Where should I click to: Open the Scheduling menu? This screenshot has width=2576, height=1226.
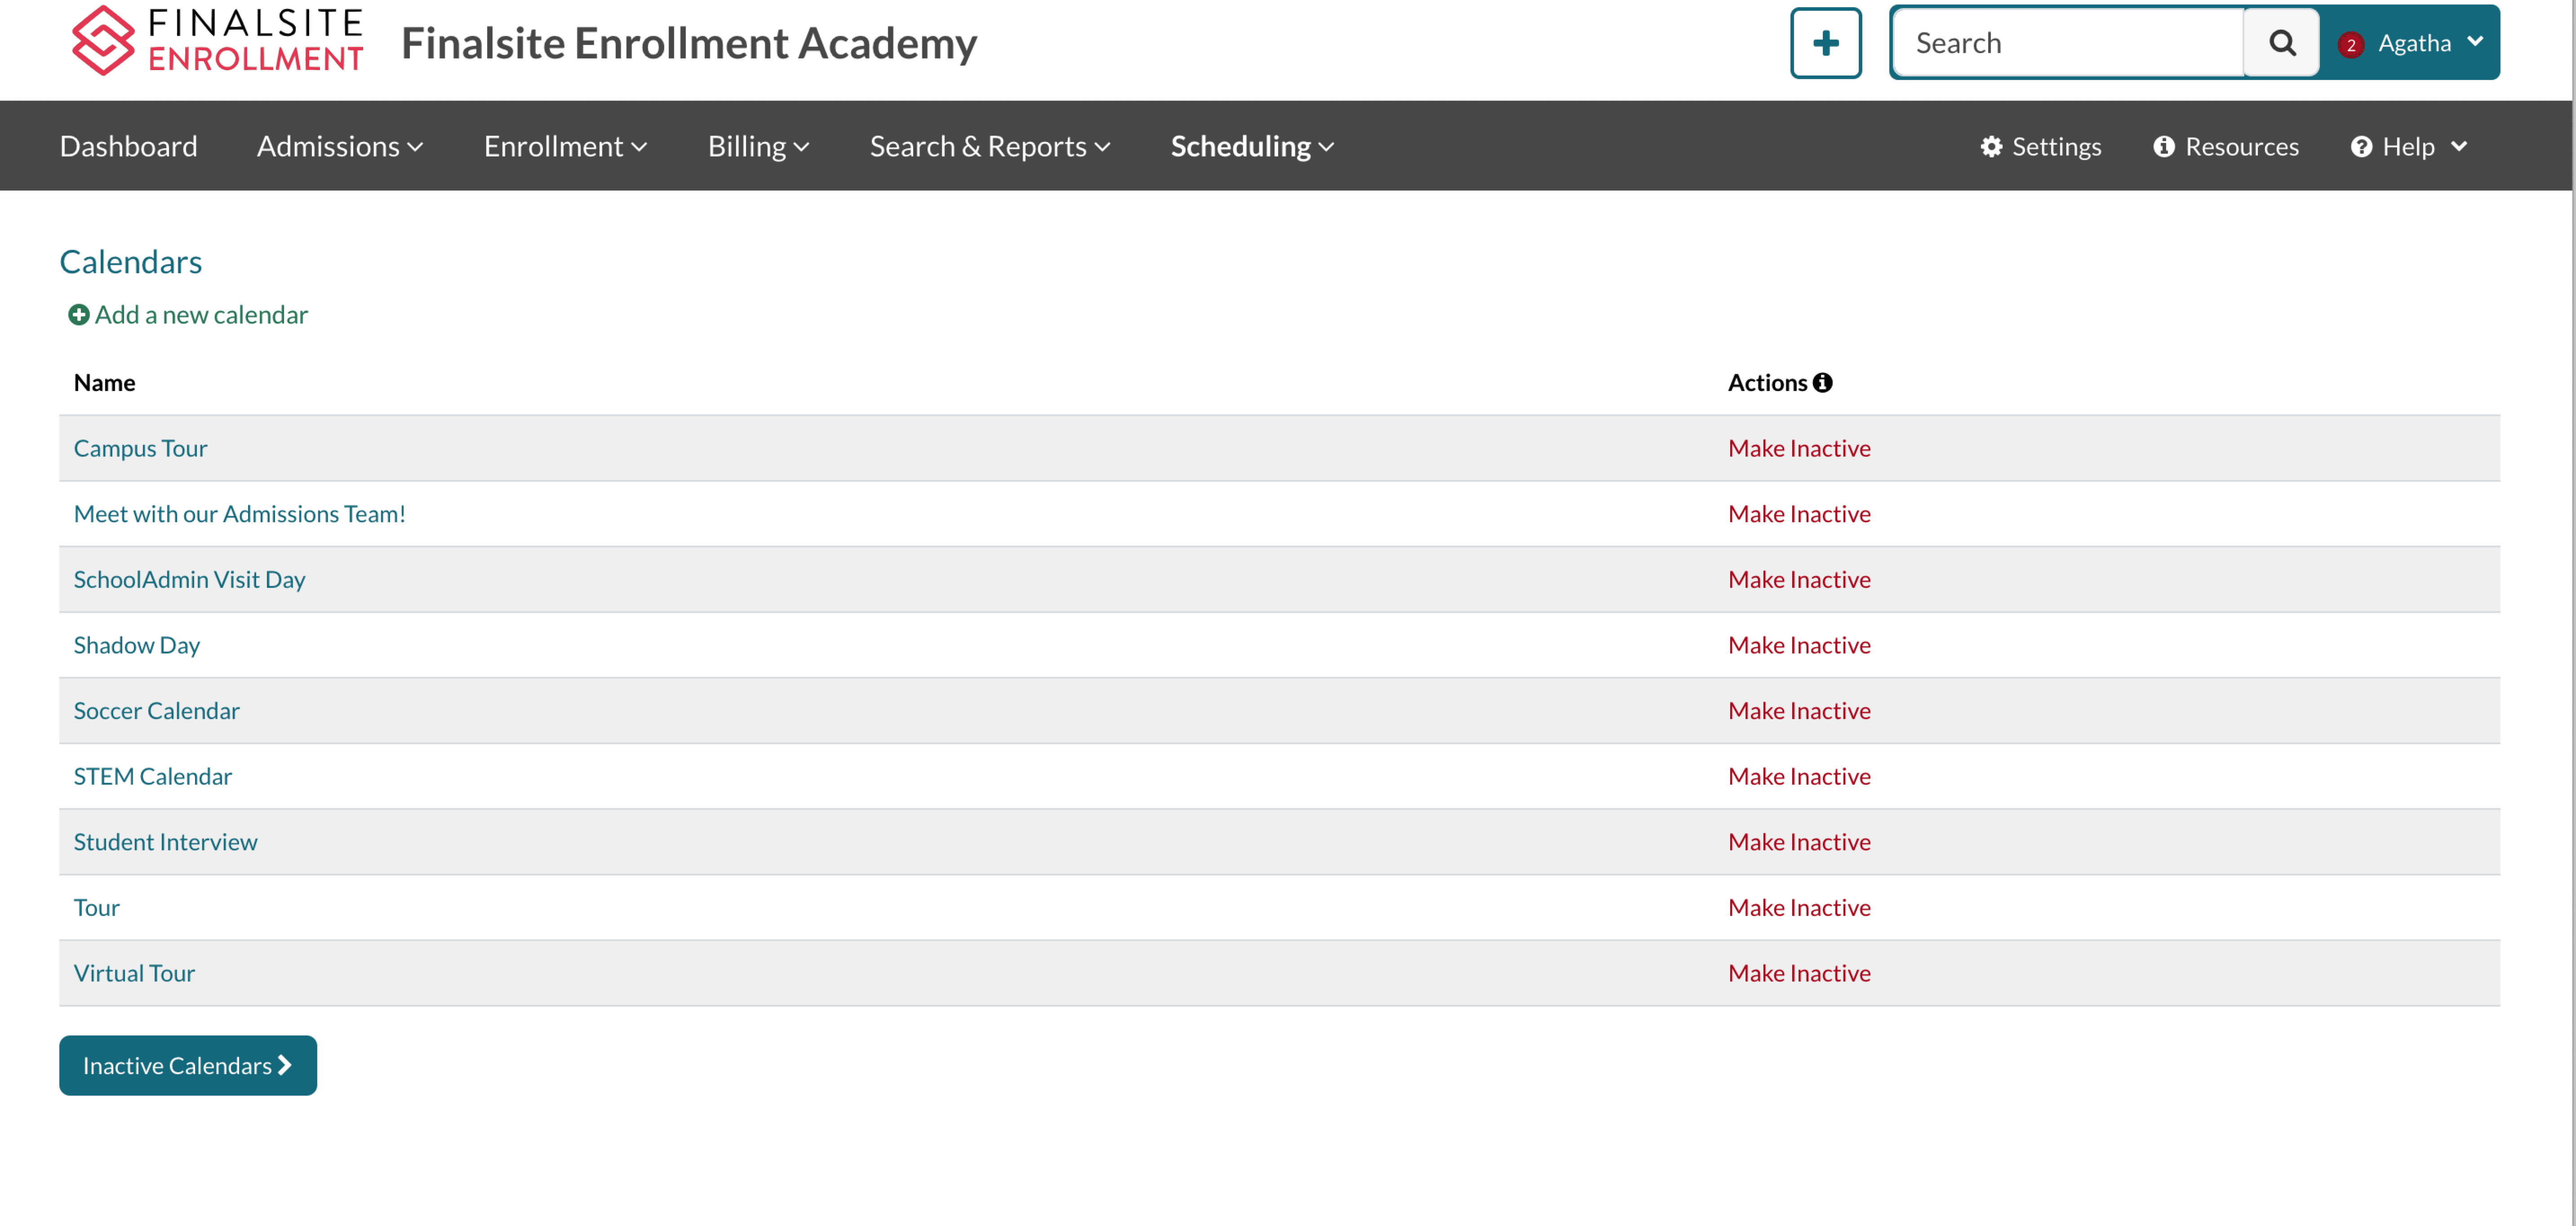point(1252,146)
